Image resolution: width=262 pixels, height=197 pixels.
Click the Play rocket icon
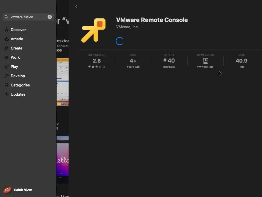pyautogui.click(x=6, y=67)
